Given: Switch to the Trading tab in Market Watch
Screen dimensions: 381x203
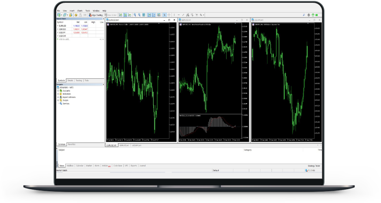Looking at the screenshot, I should [x=79, y=80].
